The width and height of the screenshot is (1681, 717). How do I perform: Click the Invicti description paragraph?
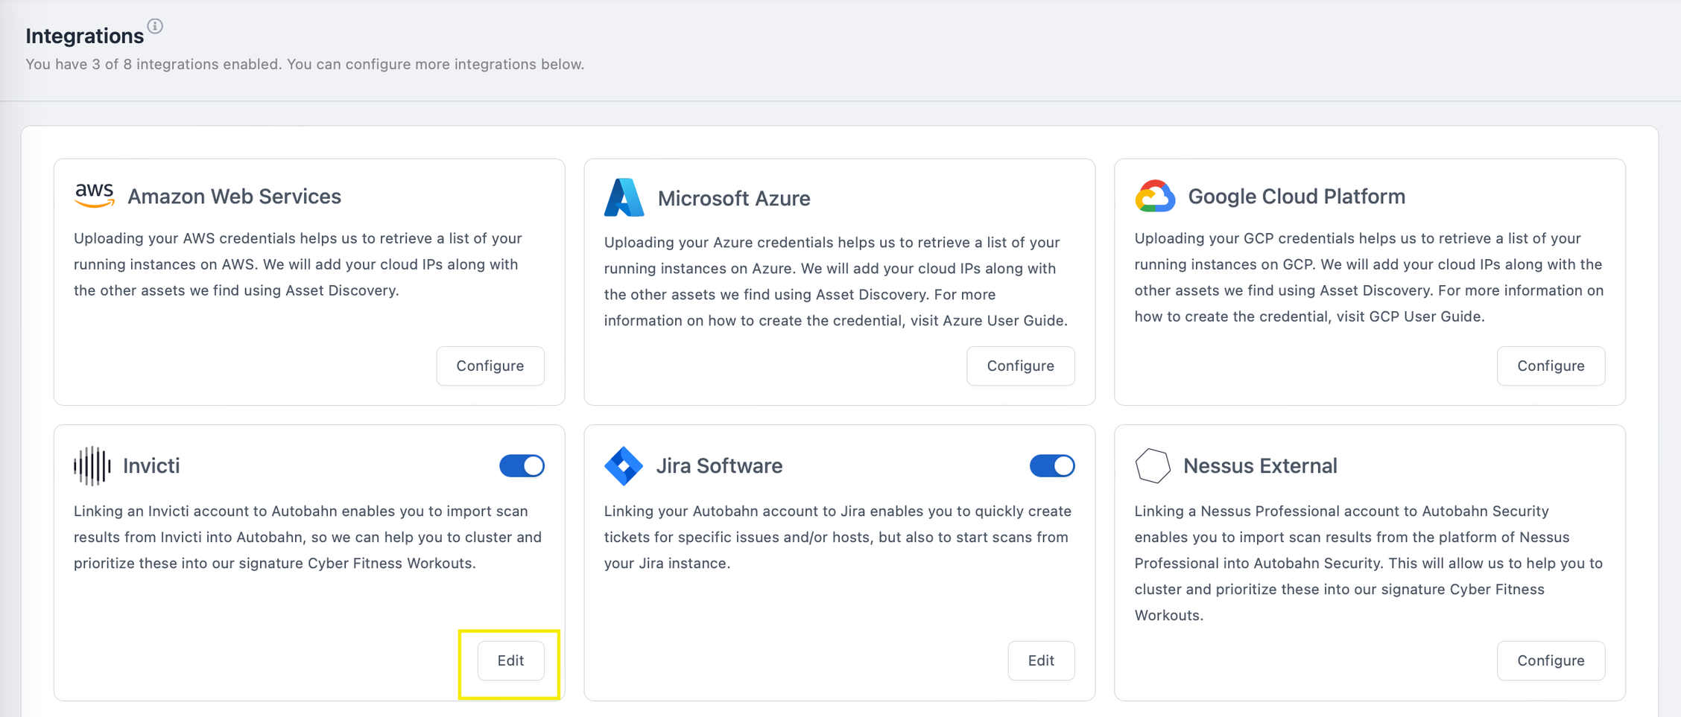pos(308,538)
